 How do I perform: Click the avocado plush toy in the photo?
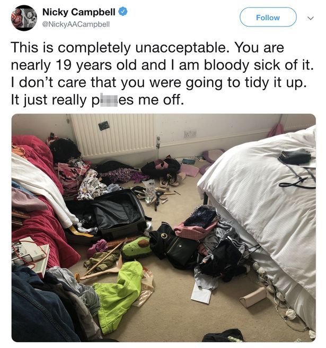137,248
